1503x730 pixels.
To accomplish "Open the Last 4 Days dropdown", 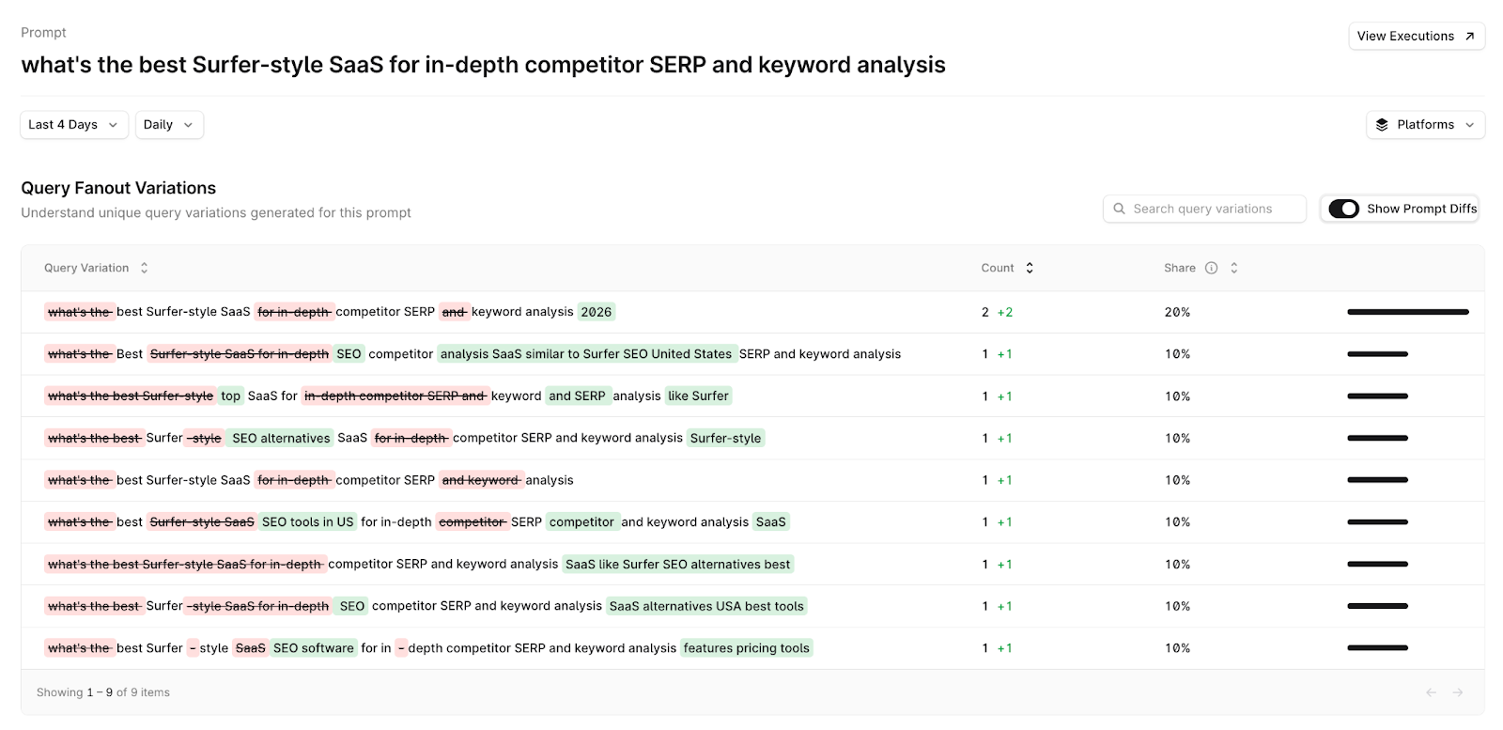I will coord(73,125).
